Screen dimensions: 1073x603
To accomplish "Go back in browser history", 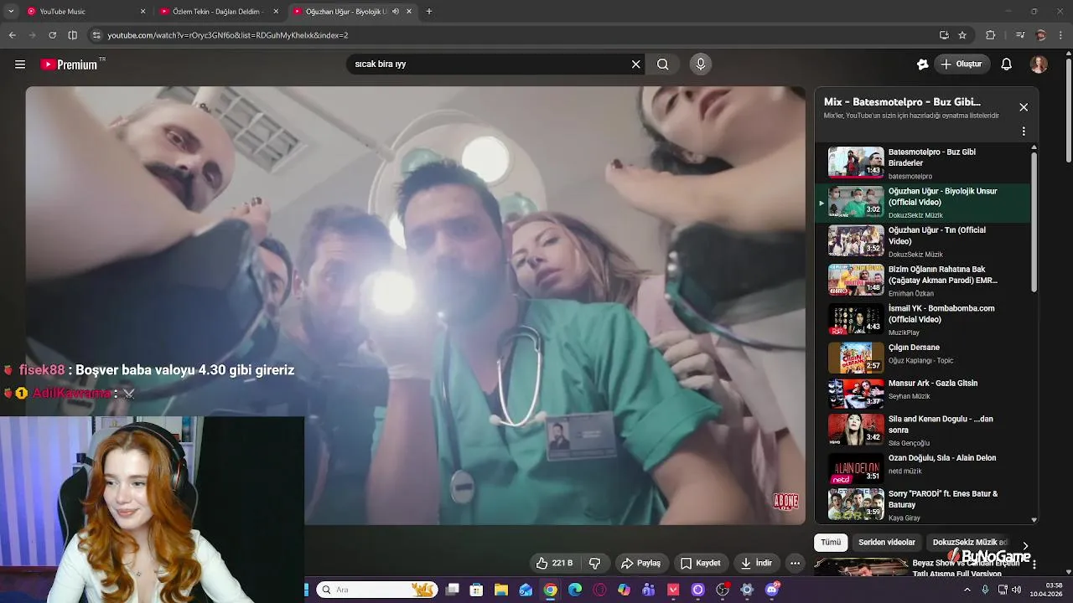I will pos(12,35).
